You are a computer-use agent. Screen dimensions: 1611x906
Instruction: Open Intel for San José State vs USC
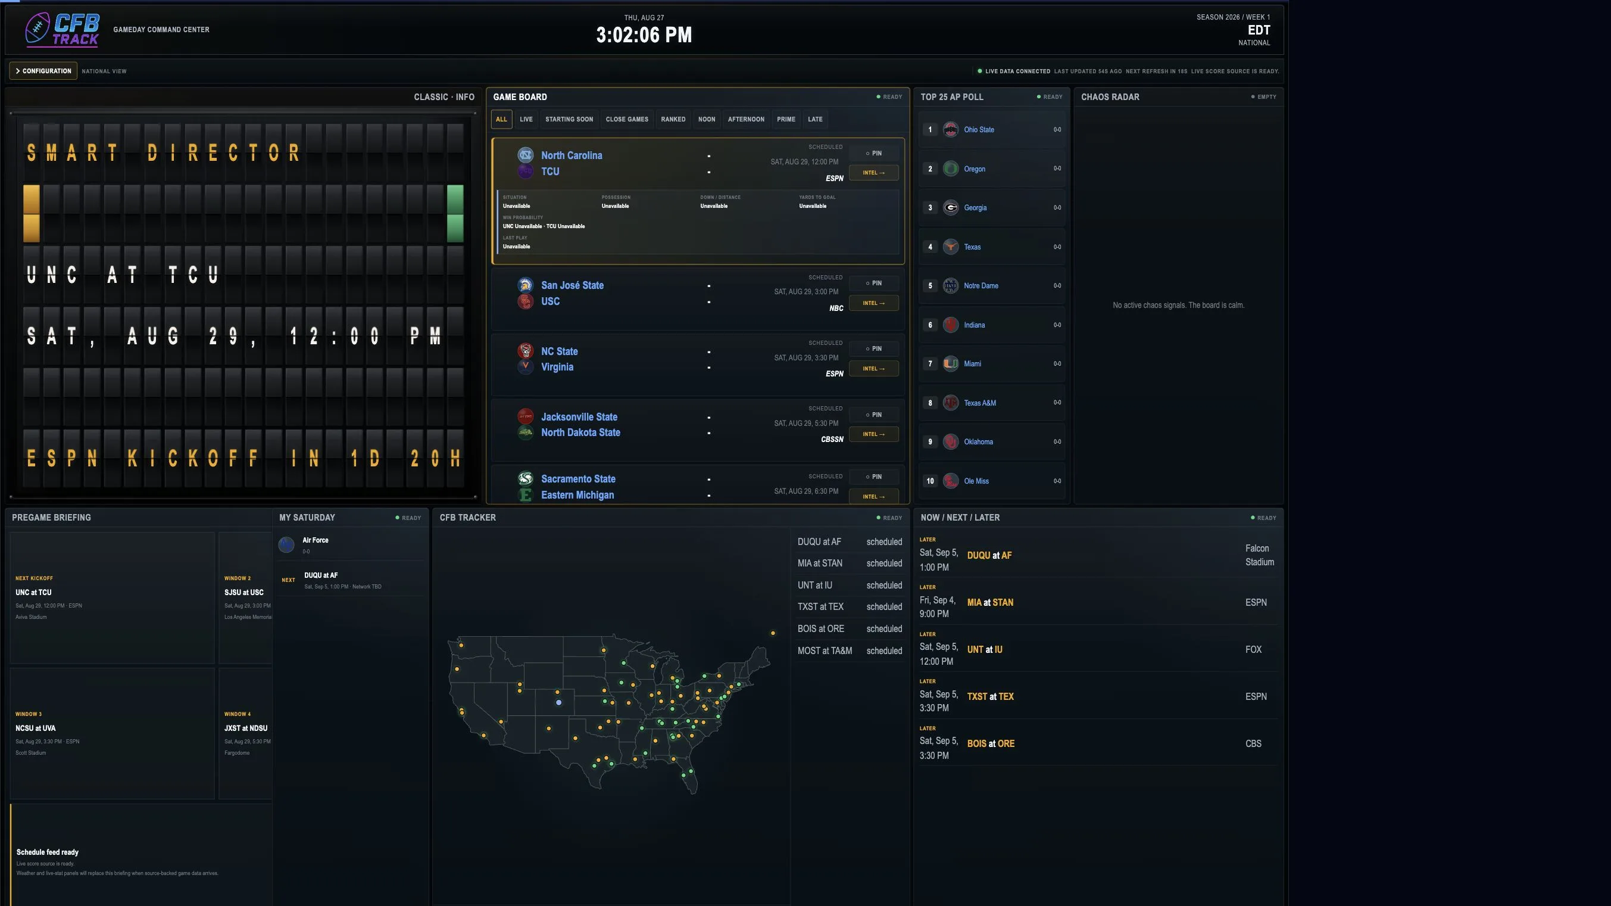point(874,303)
